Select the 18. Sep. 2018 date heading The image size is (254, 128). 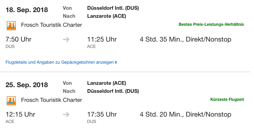pos(27,10)
